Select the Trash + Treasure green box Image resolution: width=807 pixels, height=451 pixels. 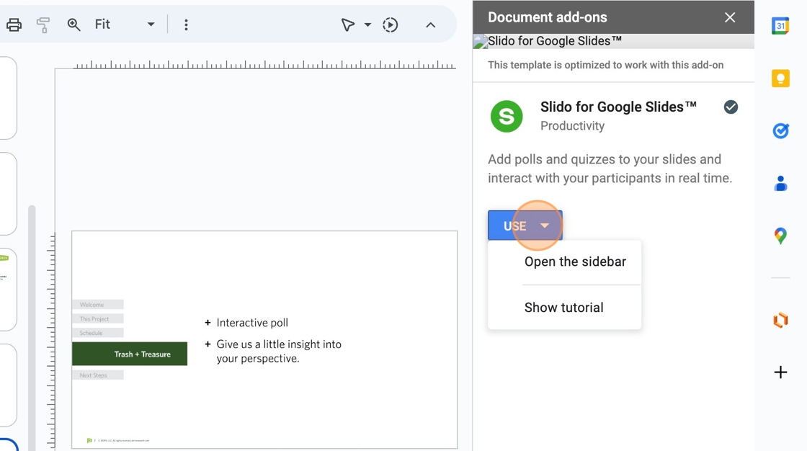pos(130,354)
